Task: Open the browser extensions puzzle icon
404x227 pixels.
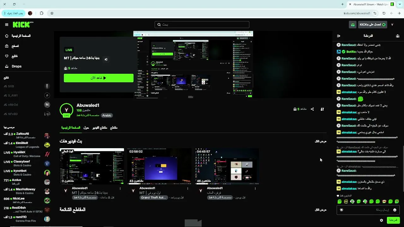Action: tap(42, 13)
